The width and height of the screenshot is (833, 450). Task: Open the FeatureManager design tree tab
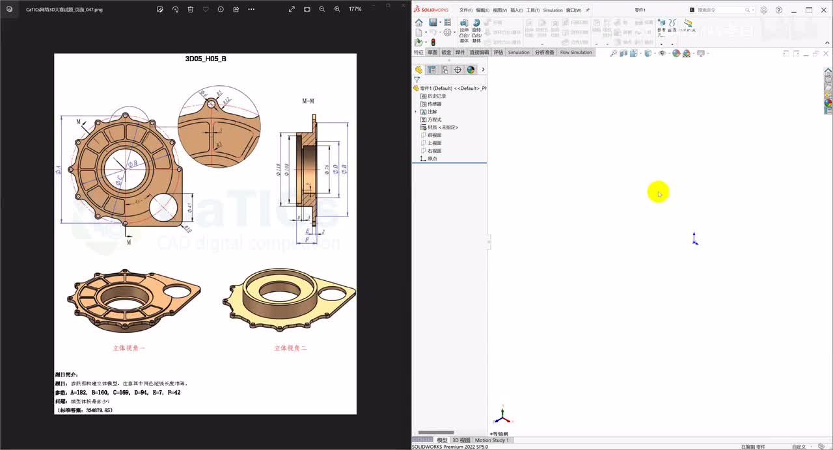[418, 70]
